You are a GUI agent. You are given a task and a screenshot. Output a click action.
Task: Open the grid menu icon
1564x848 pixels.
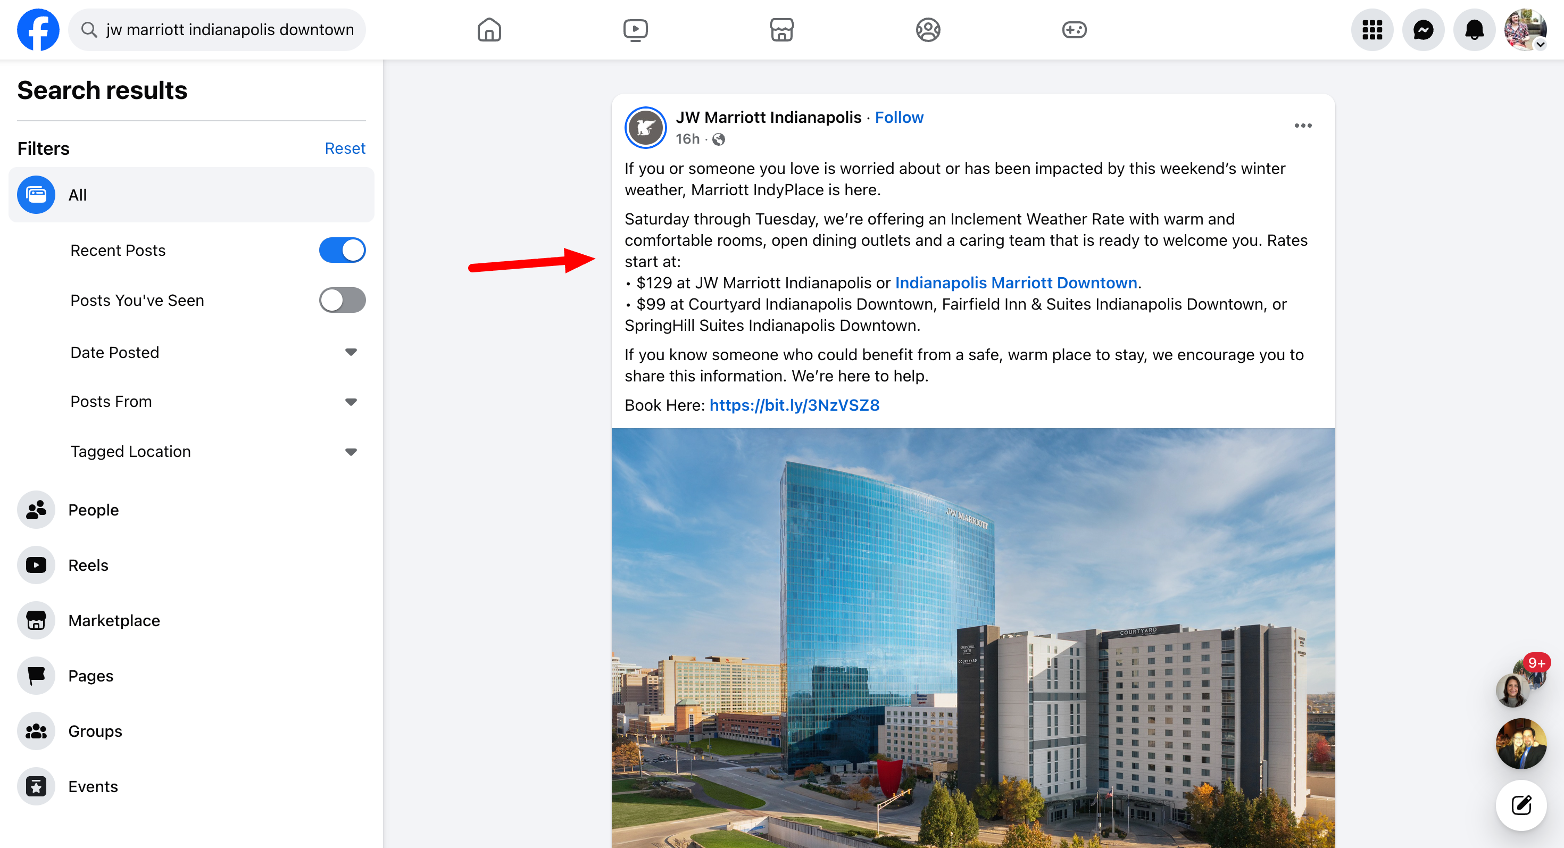click(x=1372, y=29)
